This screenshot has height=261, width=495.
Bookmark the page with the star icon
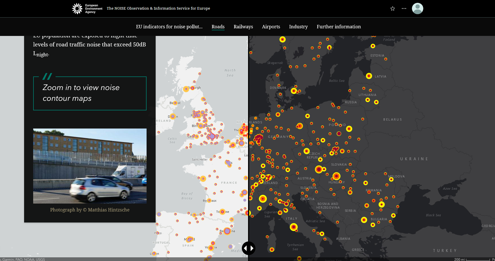point(393,8)
